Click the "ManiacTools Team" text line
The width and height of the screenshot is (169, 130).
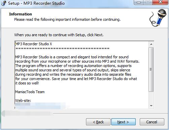click(30, 92)
